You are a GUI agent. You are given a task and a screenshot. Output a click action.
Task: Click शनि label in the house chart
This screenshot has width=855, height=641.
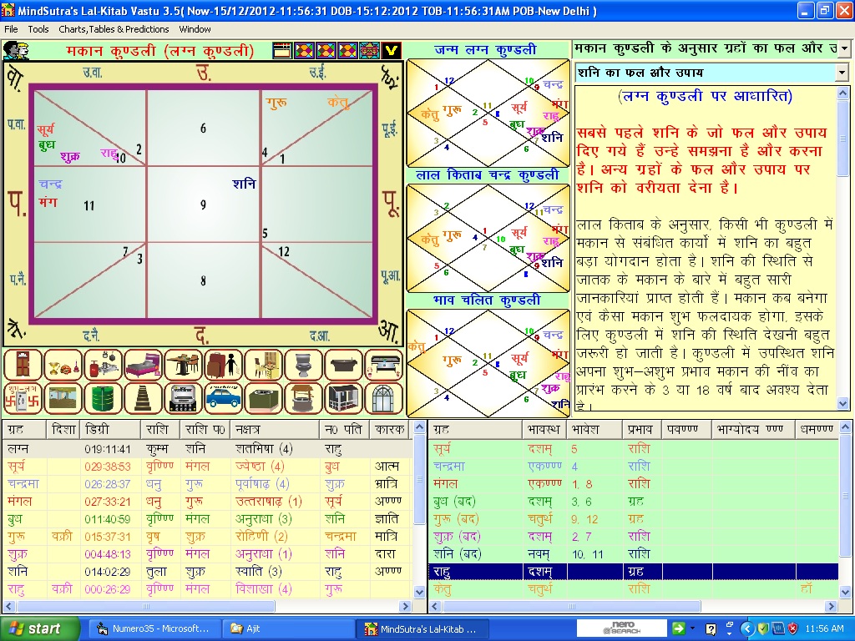coord(244,184)
